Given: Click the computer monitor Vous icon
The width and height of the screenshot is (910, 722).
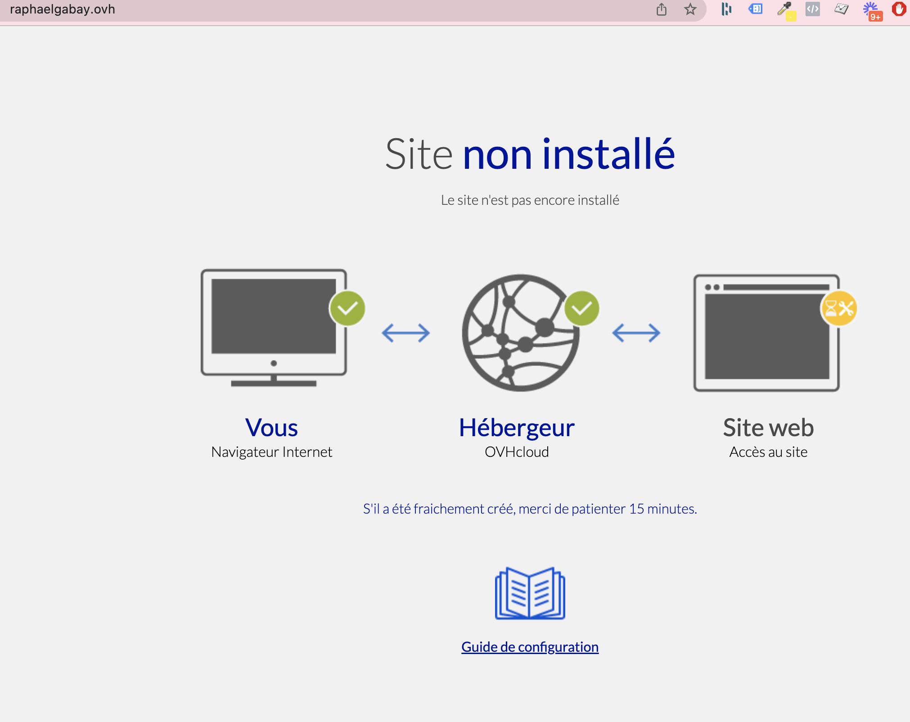Looking at the screenshot, I should point(274,328).
